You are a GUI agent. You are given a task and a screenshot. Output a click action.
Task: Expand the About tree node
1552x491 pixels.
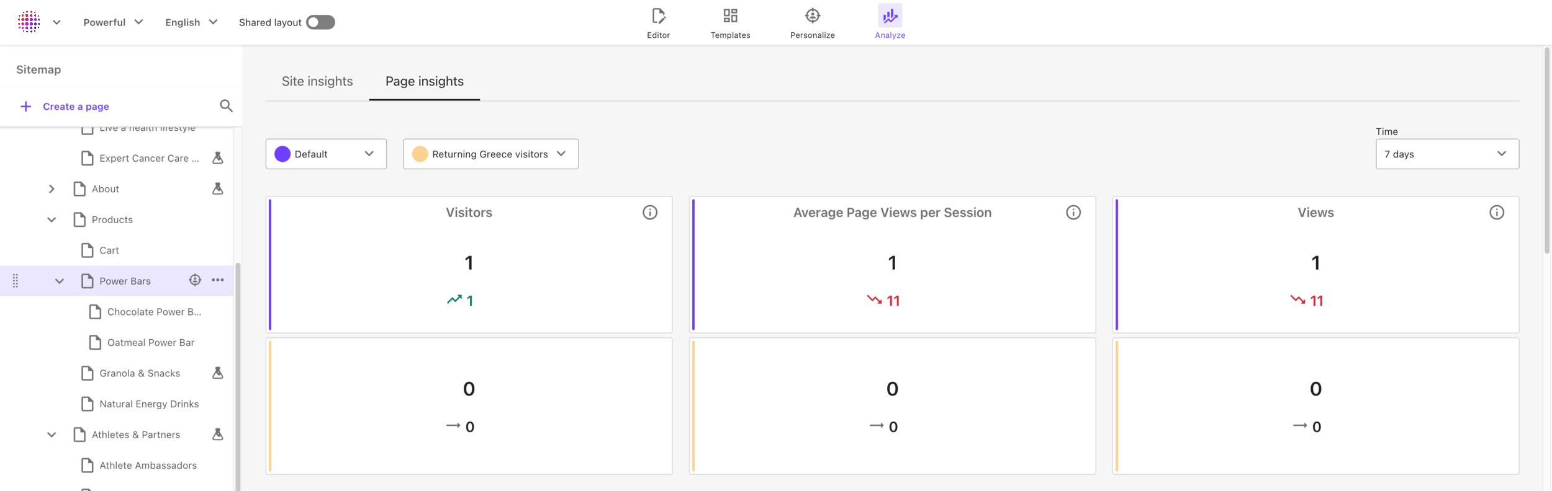click(52, 189)
